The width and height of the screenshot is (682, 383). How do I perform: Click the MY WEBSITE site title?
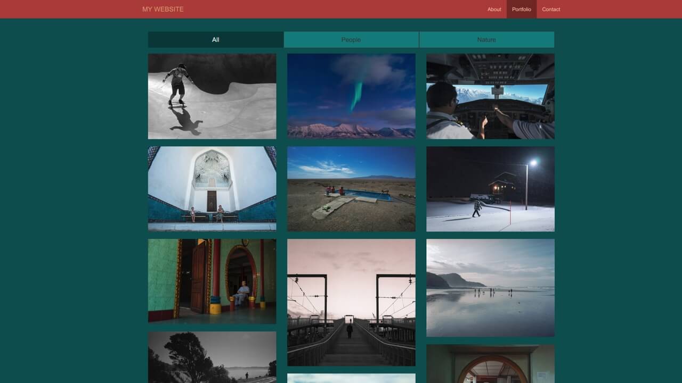(162, 9)
